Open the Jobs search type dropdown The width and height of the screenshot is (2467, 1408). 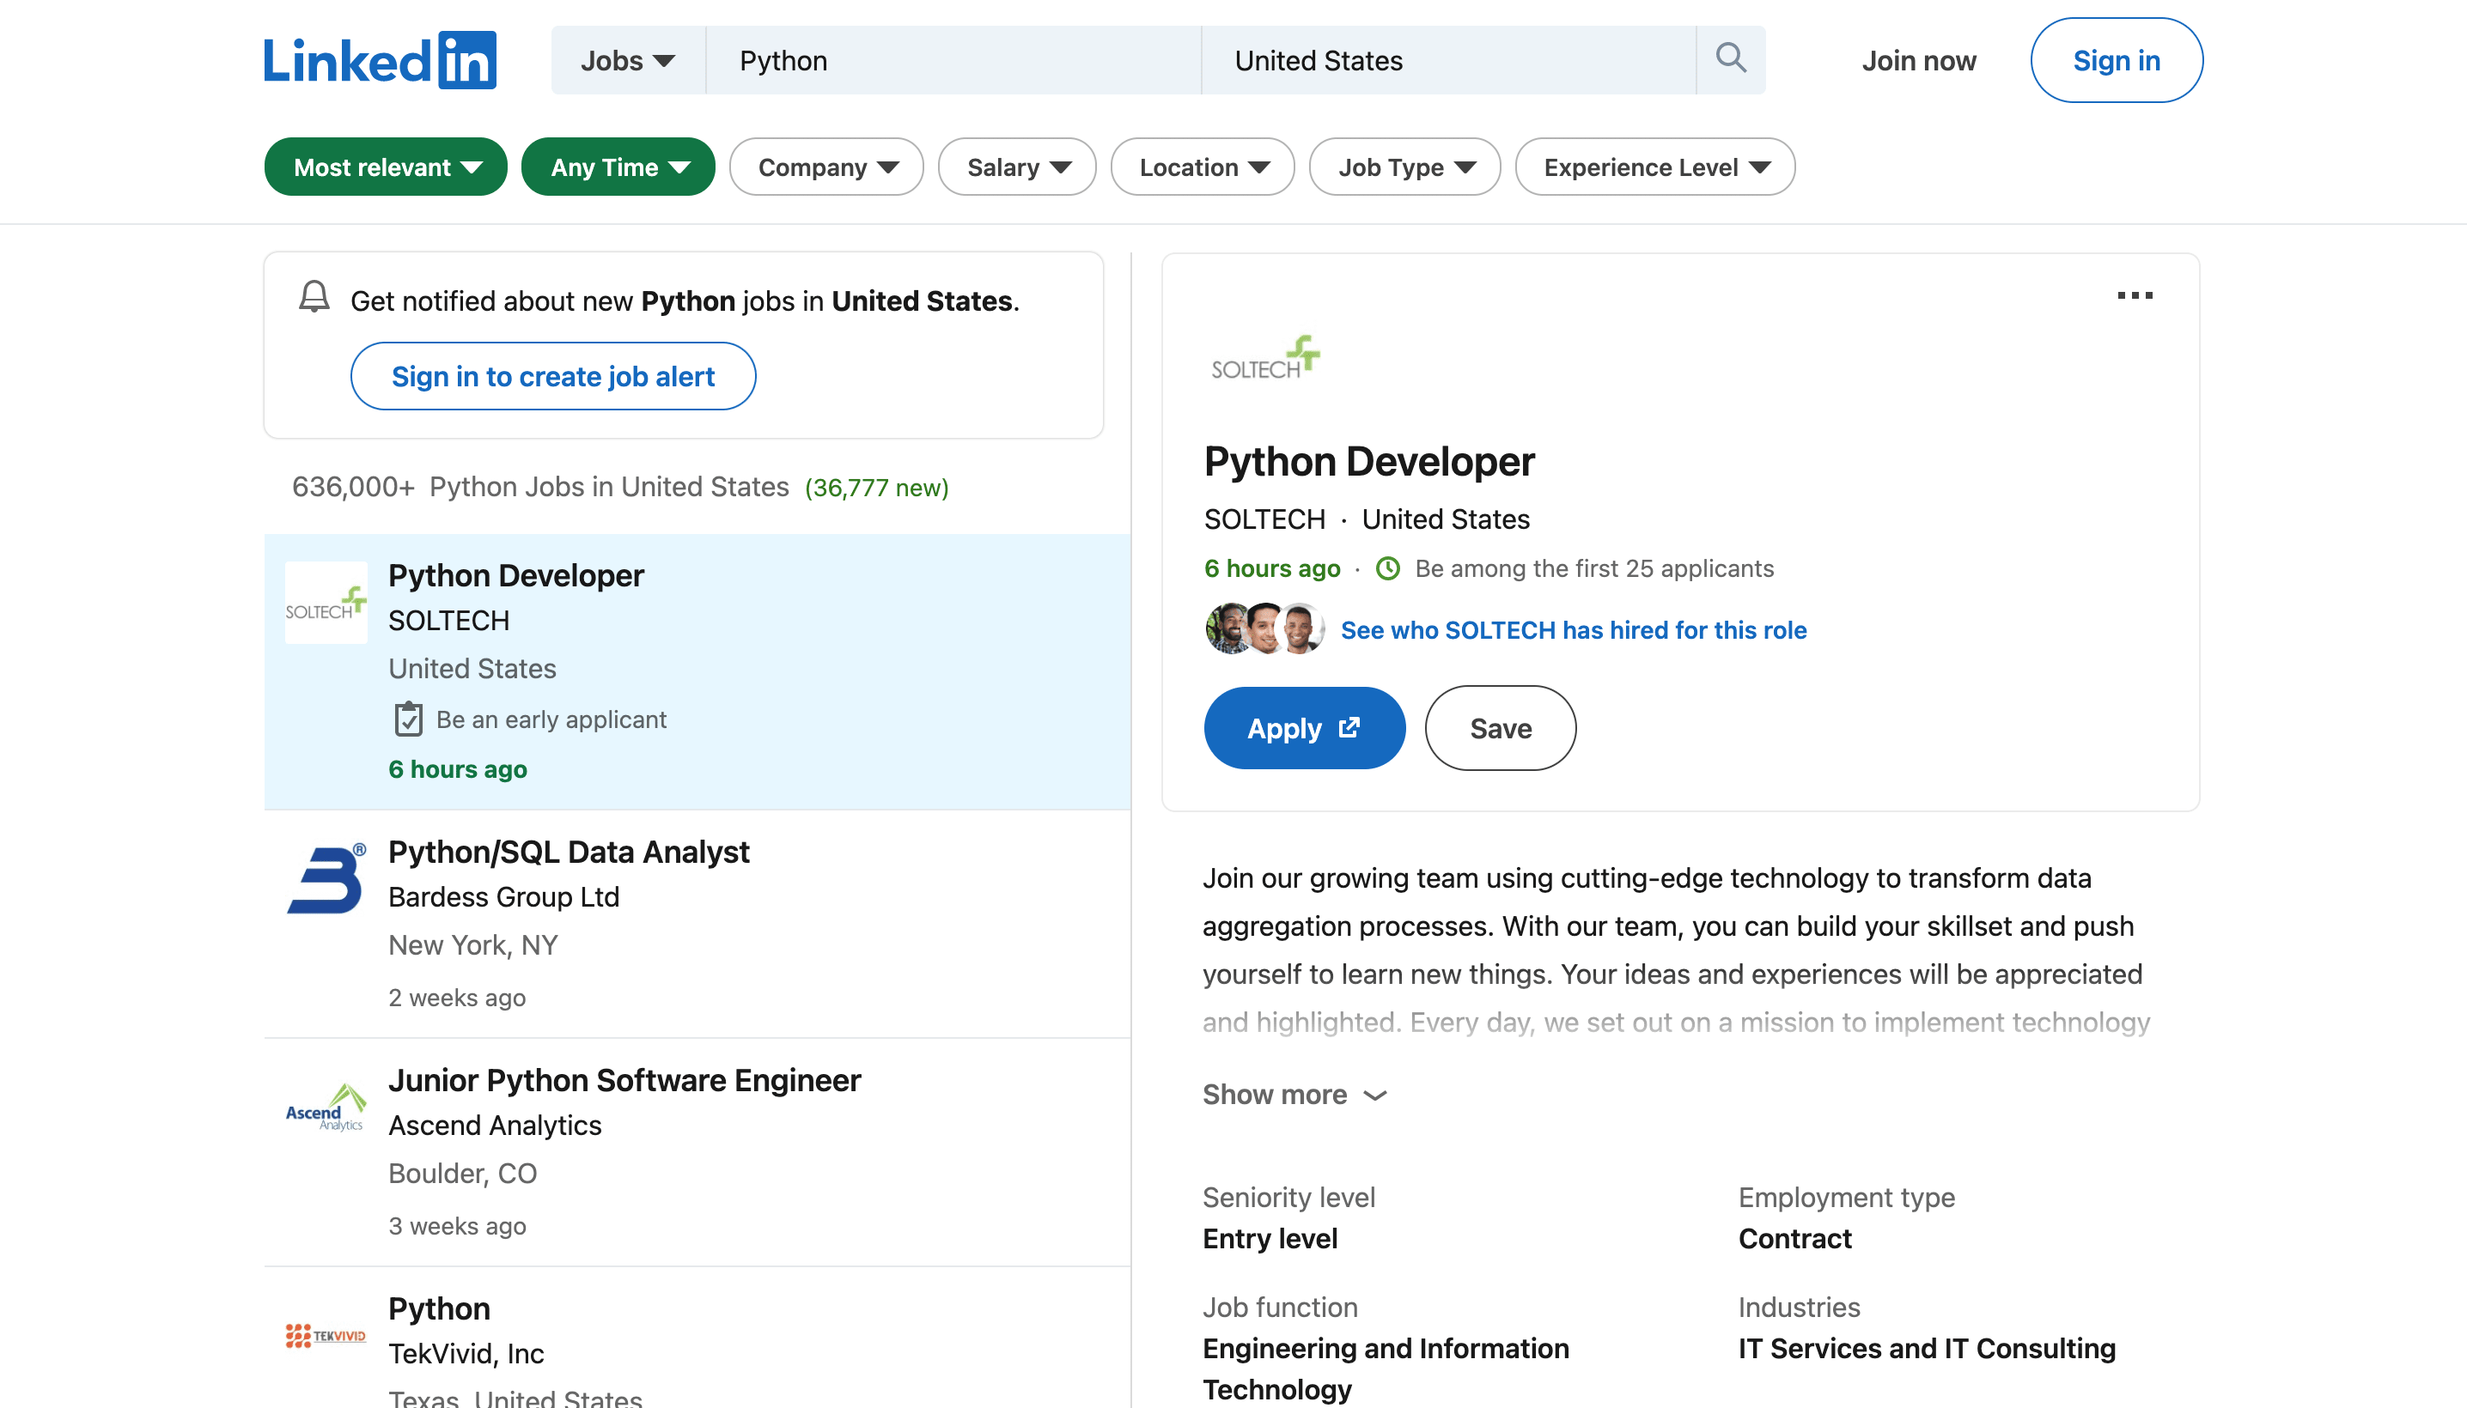(628, 60)
